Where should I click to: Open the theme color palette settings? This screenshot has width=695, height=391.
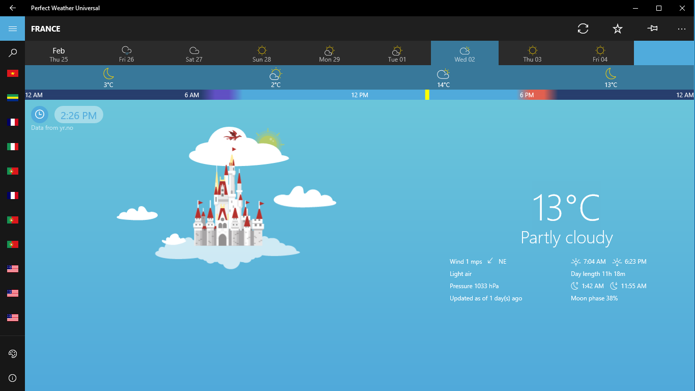click(x=12, y=353)
